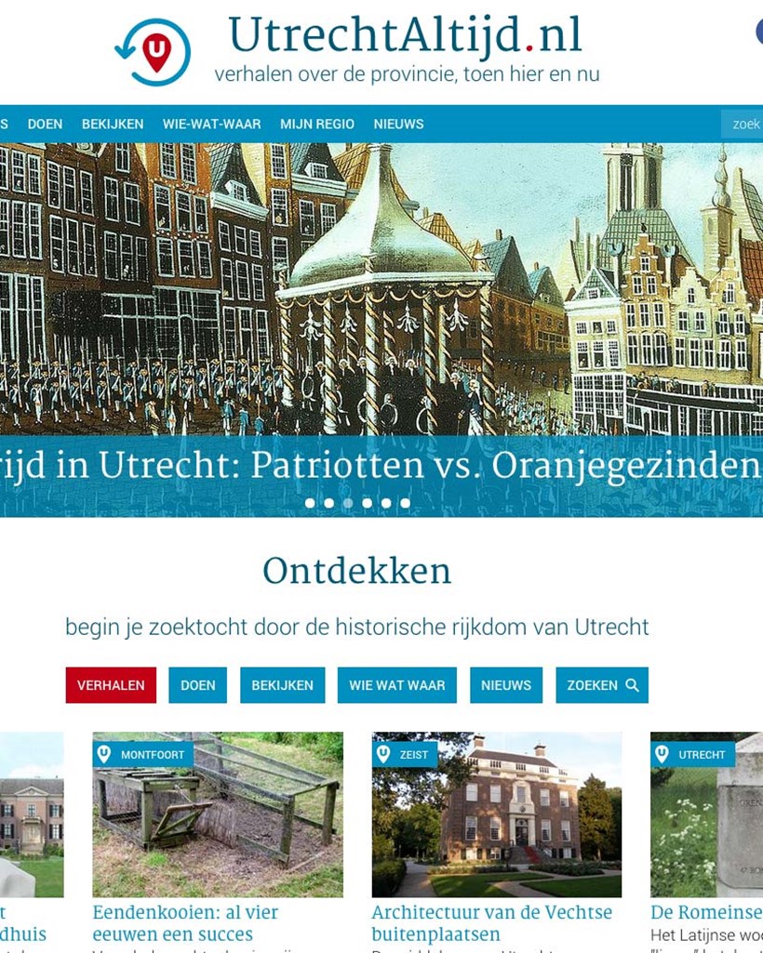The image size is (763, 953).
Task: Open Architectuur van de Vechtse buitenplaatsen link
Action: click(x=491, y=922)
